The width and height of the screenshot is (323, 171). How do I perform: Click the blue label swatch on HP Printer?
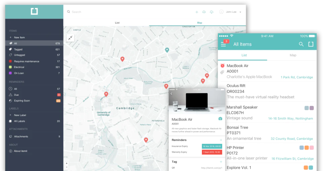pos(301,148)
